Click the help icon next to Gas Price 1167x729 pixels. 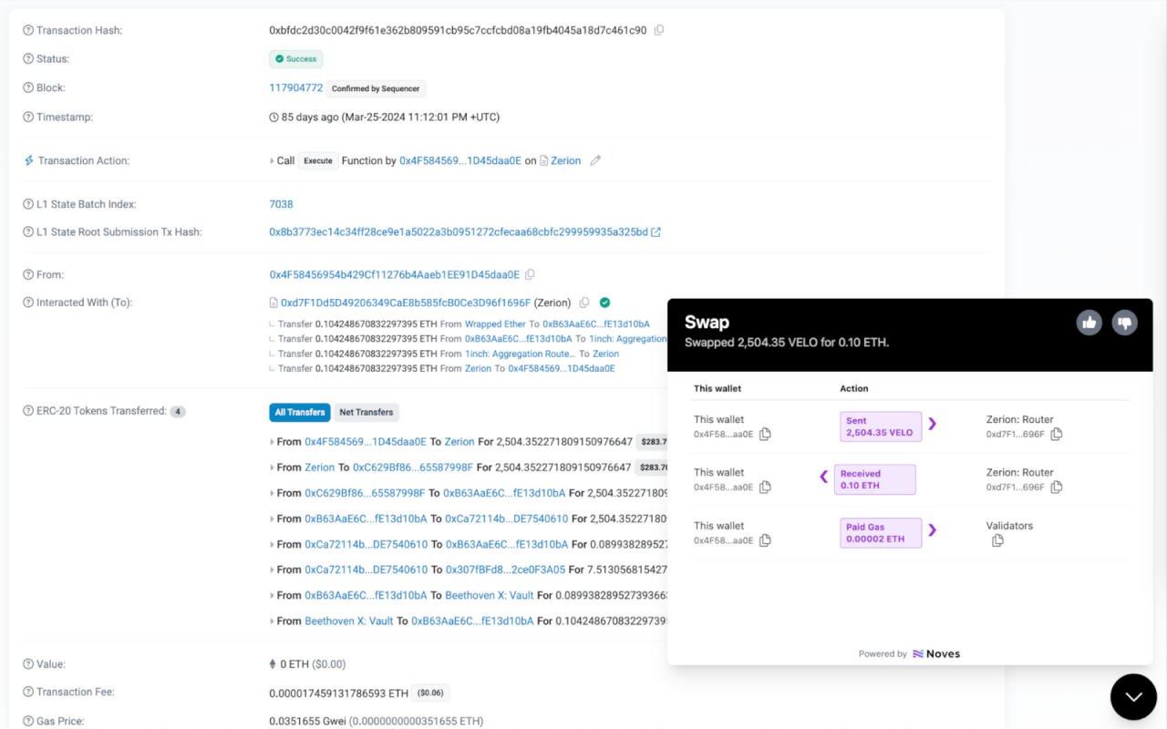coord(27,720)
